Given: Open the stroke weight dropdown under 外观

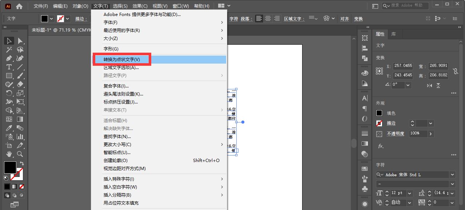Looking at the screenshot, I should [x=430, y=123].
